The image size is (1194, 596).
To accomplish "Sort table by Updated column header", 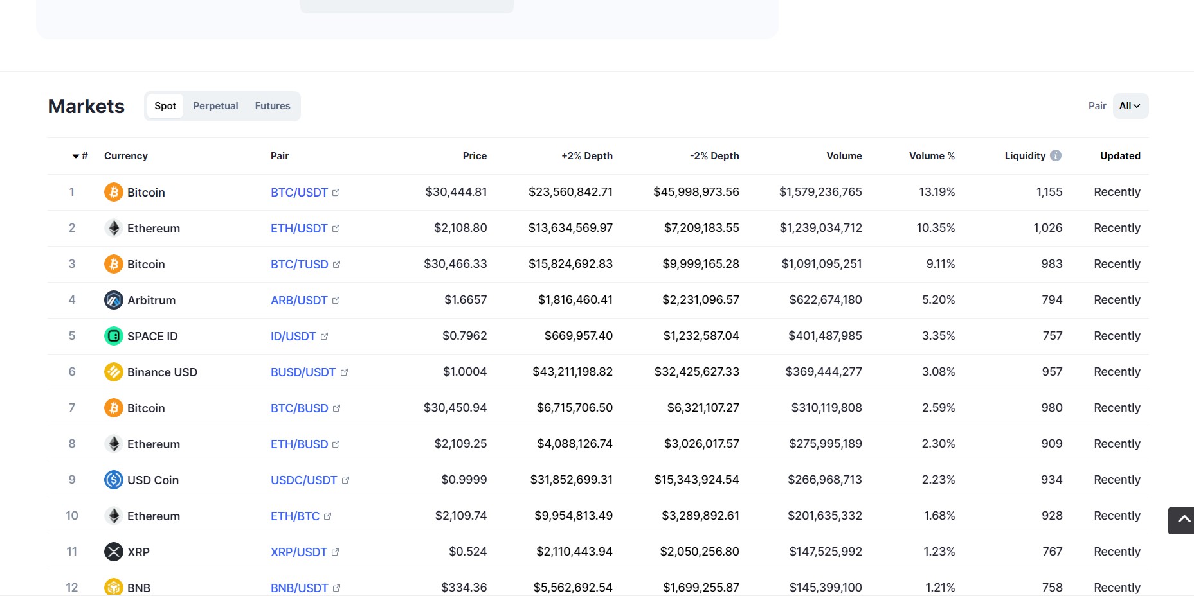I will click(x=1120, y=156).
